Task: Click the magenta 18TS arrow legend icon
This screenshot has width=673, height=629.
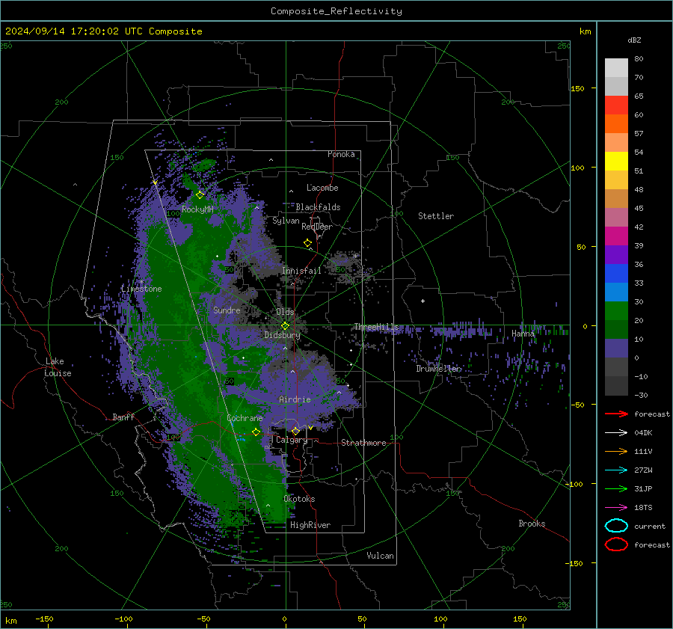Action: pos(616,508)
